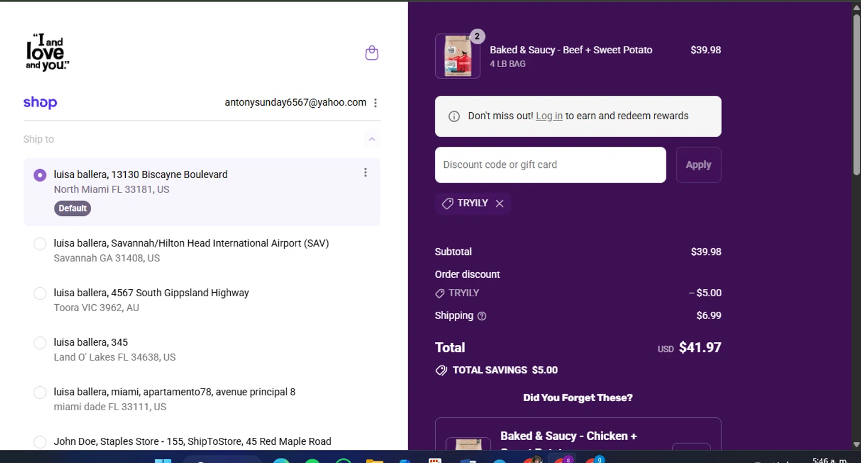Click the quantity badge showing 2
The height and width of the screenshot is (463, 861).
tap(477, 37)
